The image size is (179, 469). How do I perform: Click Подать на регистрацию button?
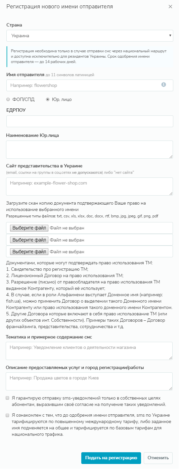[x=111, y=458]
